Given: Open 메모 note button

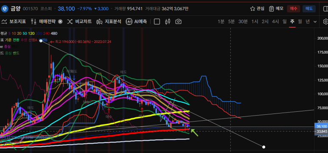Looking at the screenshot, I should (276, 8).
